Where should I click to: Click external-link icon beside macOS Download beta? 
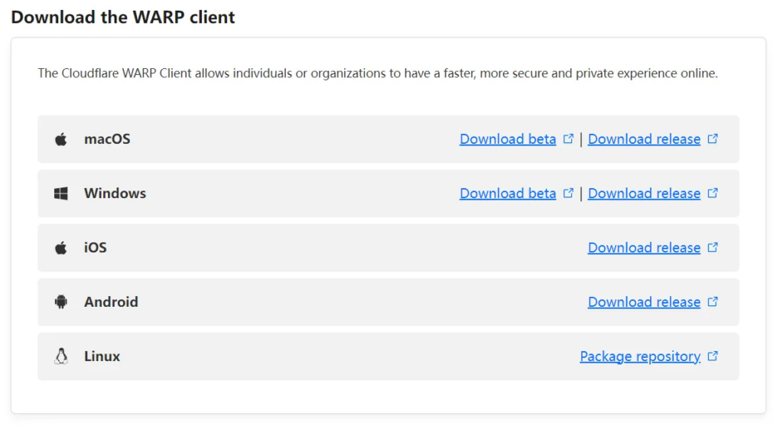[568, 139]
